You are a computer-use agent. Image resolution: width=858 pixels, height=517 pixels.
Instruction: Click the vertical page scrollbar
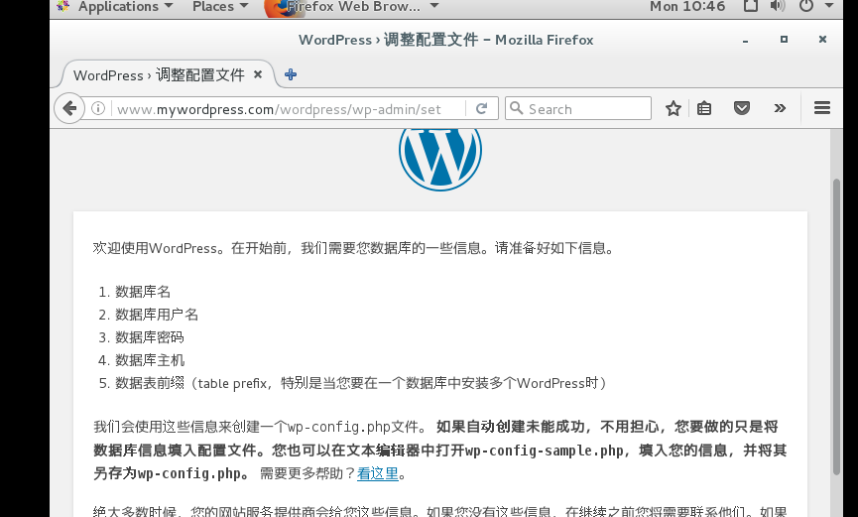point(836,326)
